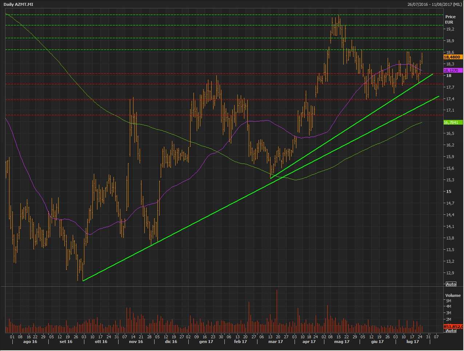
Task: Click the ago 16 month label
Action: click(30, 342)
